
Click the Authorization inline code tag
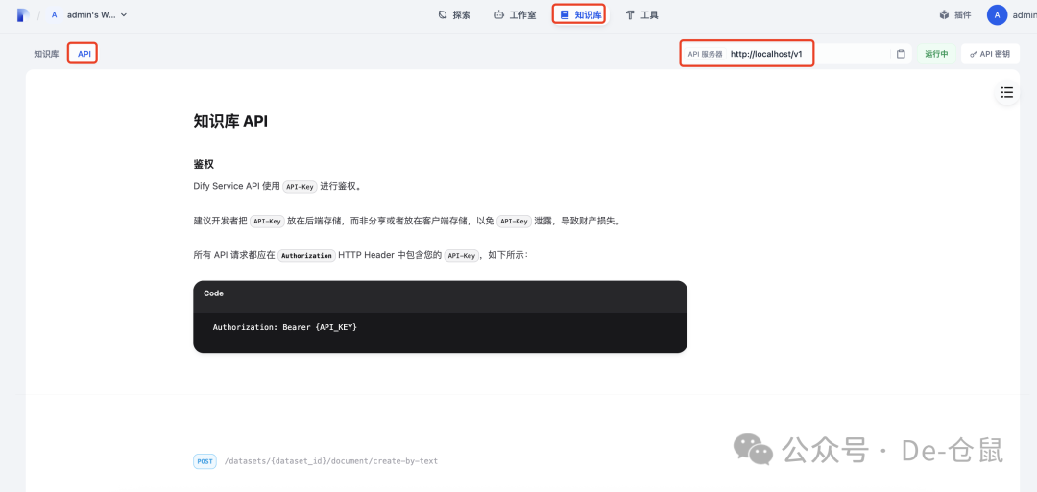[305, 255]
